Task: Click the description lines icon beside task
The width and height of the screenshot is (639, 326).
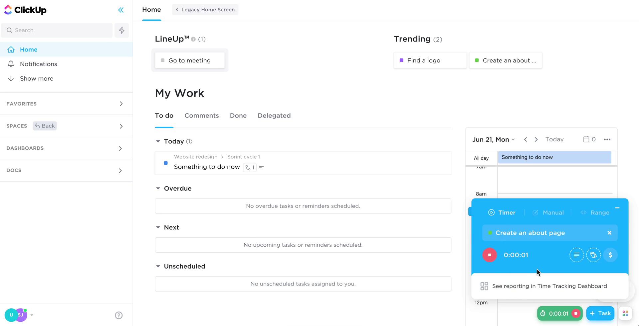Action: [x=261, y=167]
